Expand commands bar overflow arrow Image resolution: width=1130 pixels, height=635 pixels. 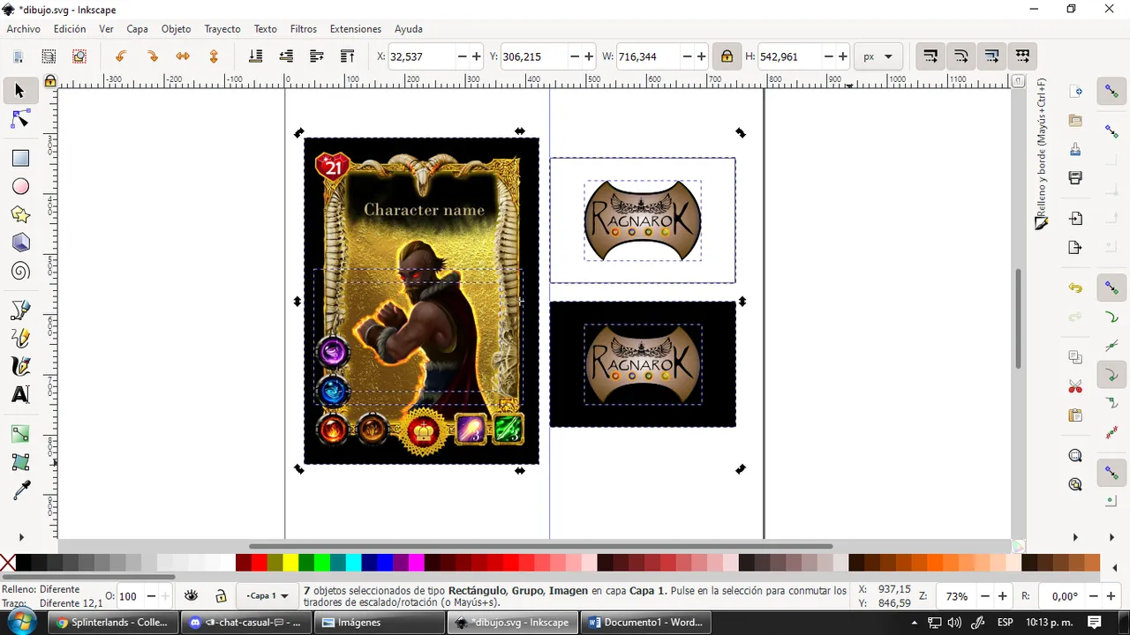click(1075, 537)
